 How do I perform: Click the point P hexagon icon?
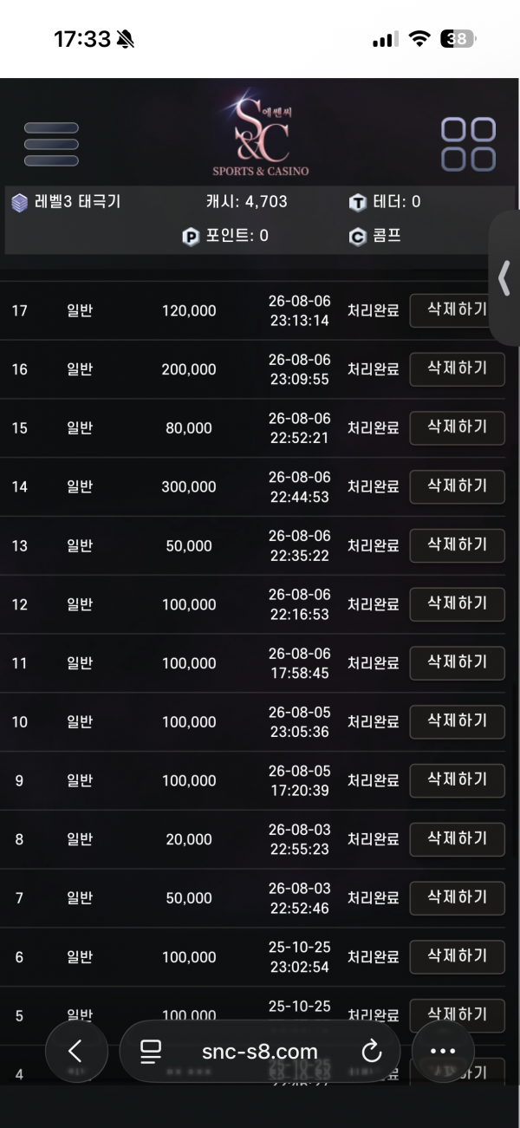(192, 237)
